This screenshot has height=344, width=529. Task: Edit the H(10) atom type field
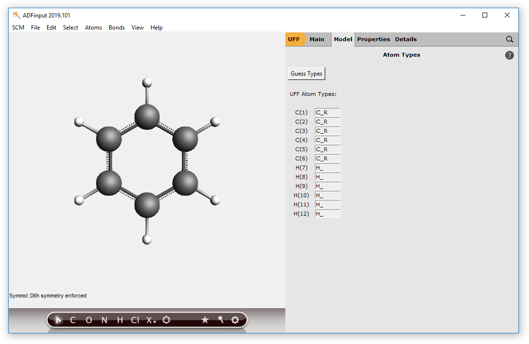pyautogui.click(x=328, y=195)
